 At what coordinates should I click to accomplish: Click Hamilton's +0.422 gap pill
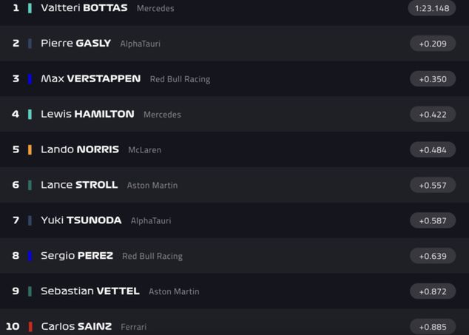click(433, 115)
